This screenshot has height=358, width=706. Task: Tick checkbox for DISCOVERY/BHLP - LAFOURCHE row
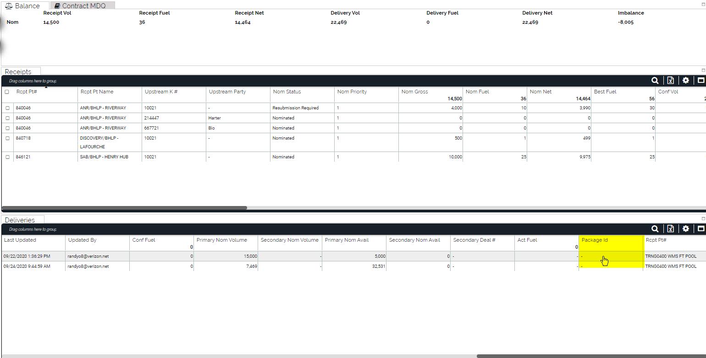coord(7,138)
